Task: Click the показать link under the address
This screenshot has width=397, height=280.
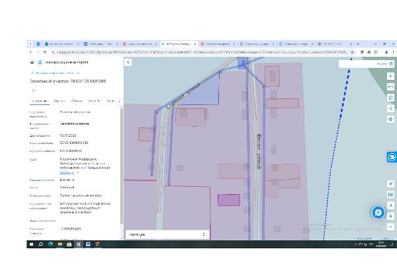Action: [x=67, y=172]
